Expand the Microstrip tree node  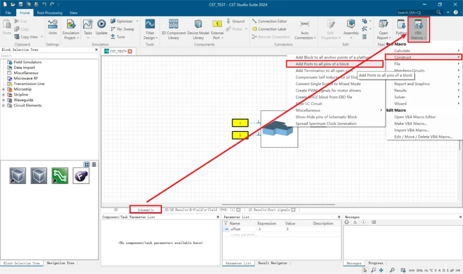pos(3,89)
